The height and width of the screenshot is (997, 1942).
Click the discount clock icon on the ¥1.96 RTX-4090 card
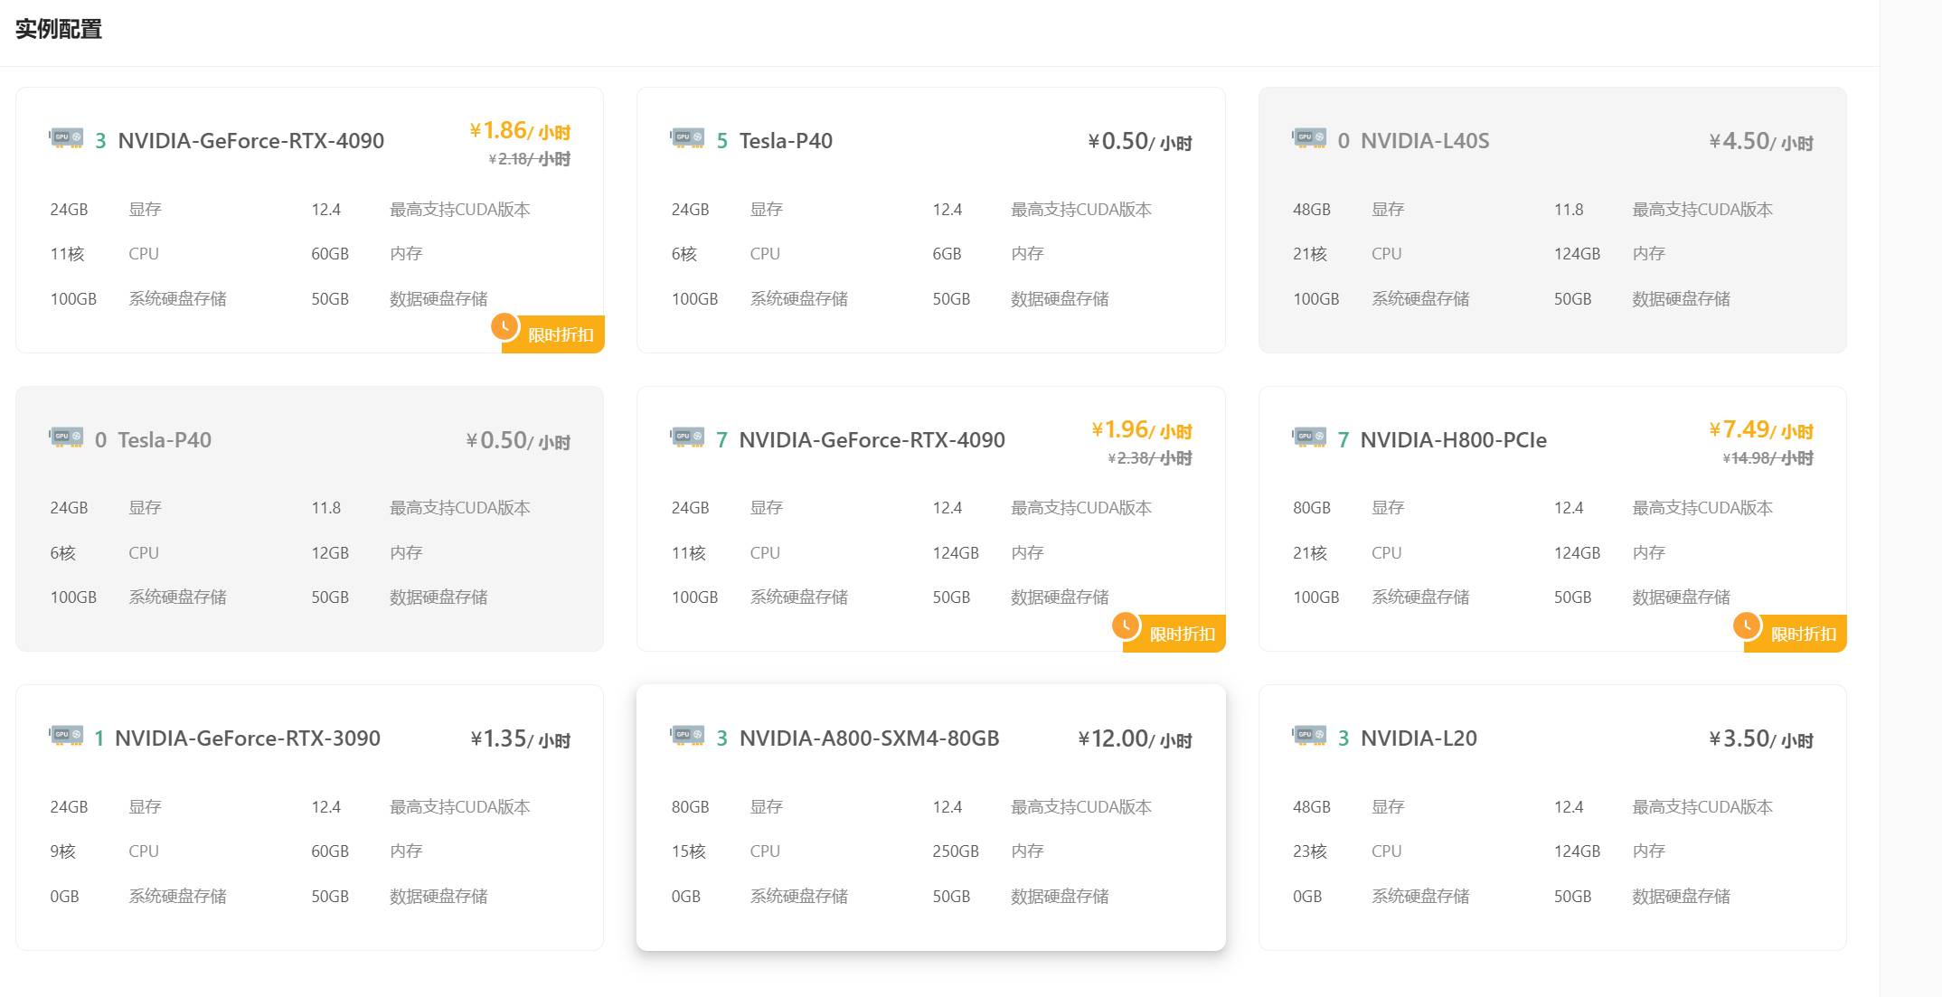(1126, 625)
